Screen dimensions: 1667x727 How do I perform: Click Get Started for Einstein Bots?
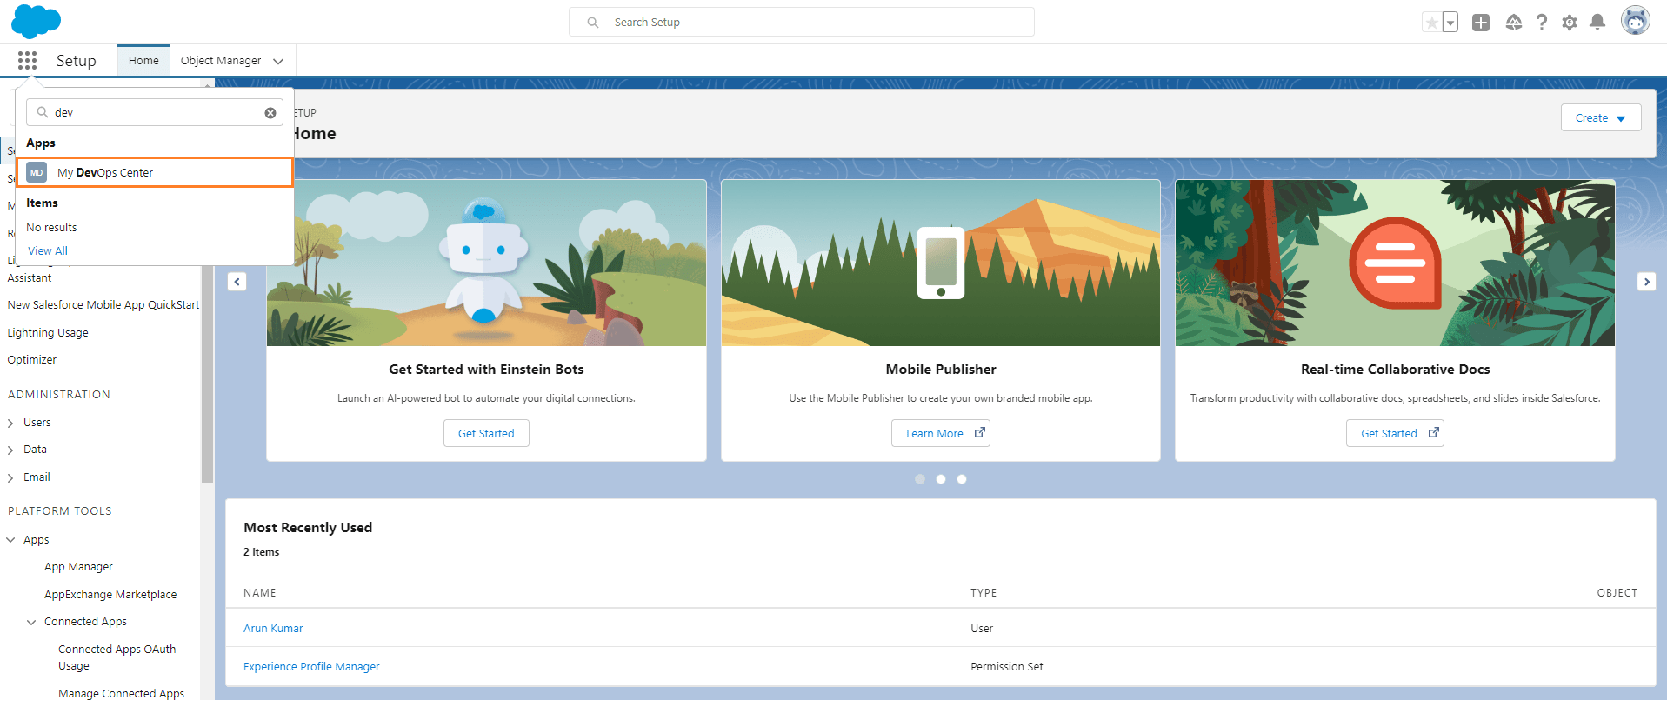pos(486,433)
